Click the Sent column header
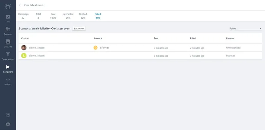The width and height of the screenshot is (265, 130). tap(156, 38)
